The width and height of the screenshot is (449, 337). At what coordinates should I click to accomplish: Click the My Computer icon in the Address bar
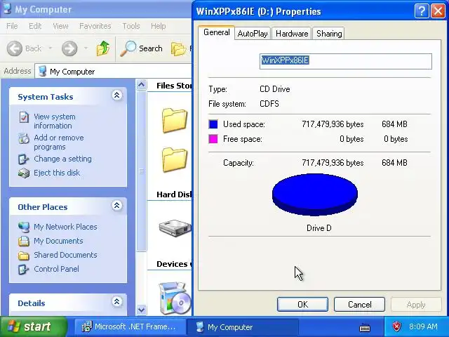pos(42,71)
